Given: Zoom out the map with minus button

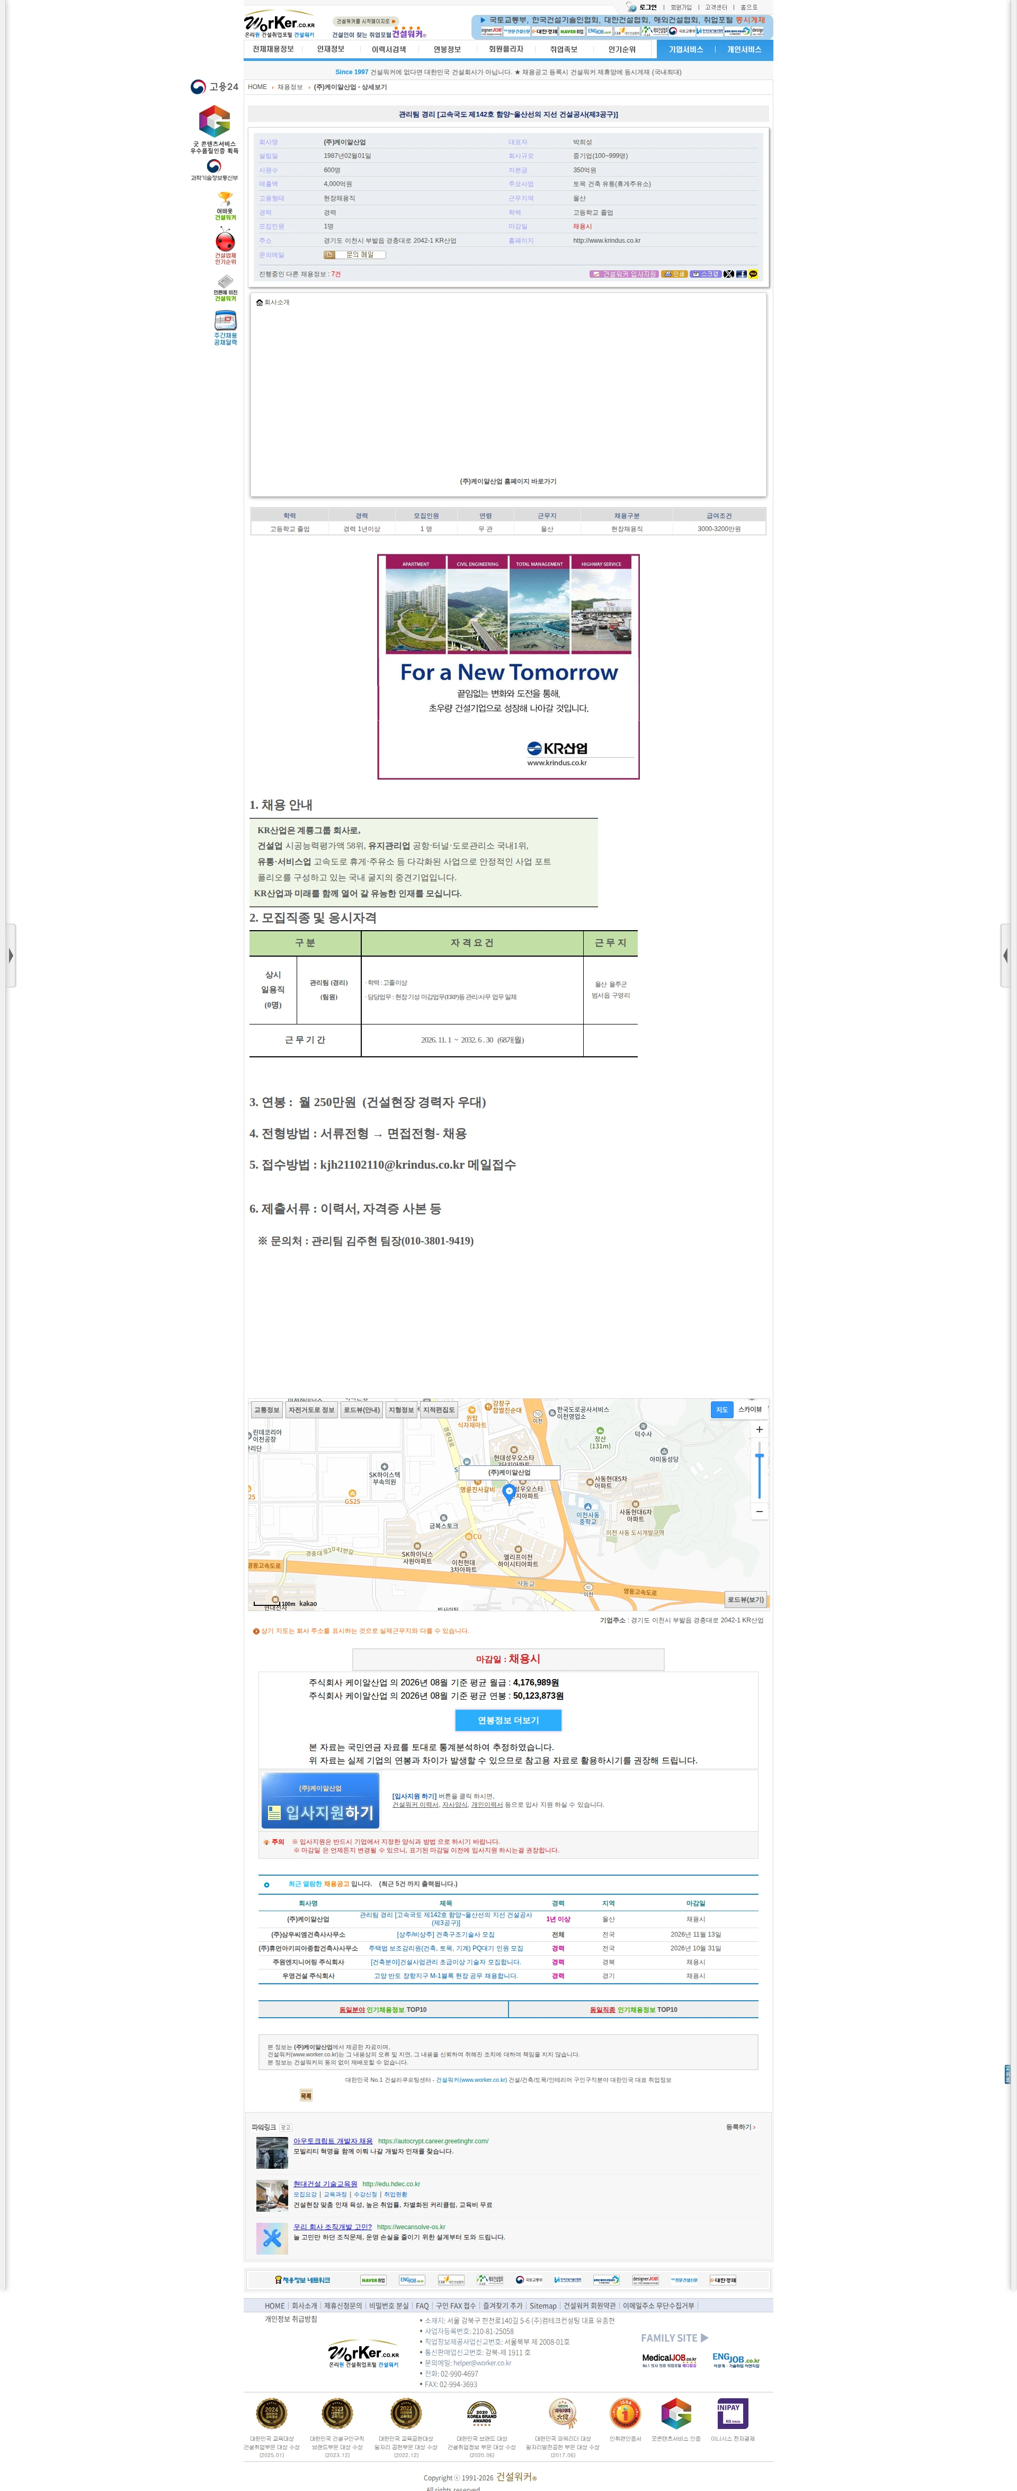Looking at the screenshot, I should tap(759, 1510).
